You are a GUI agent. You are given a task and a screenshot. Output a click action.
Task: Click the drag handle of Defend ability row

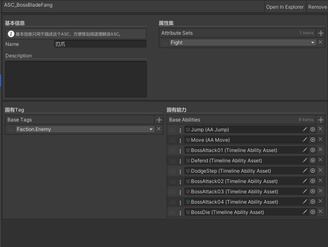[x=172, y=161]
